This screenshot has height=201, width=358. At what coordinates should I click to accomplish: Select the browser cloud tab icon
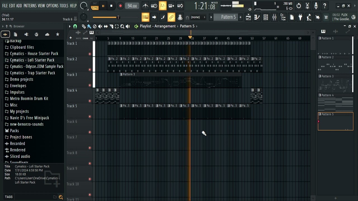[47, 34]
